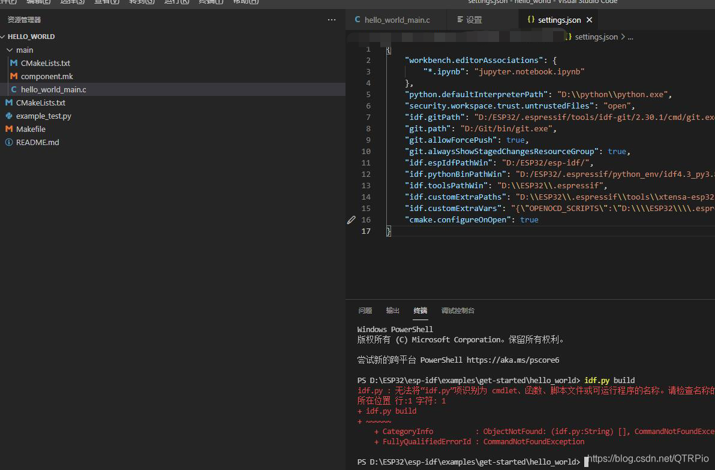Click line number 5 in the gutter
Screen dimensions: 715x470
click(368, 94)
